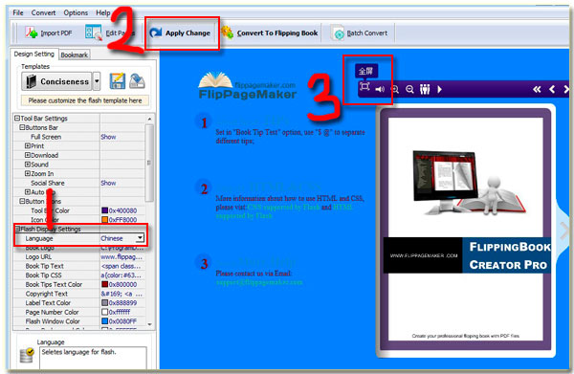Expand the Zoom In settings node
This screenshot has width=574, height=374.
28,173
